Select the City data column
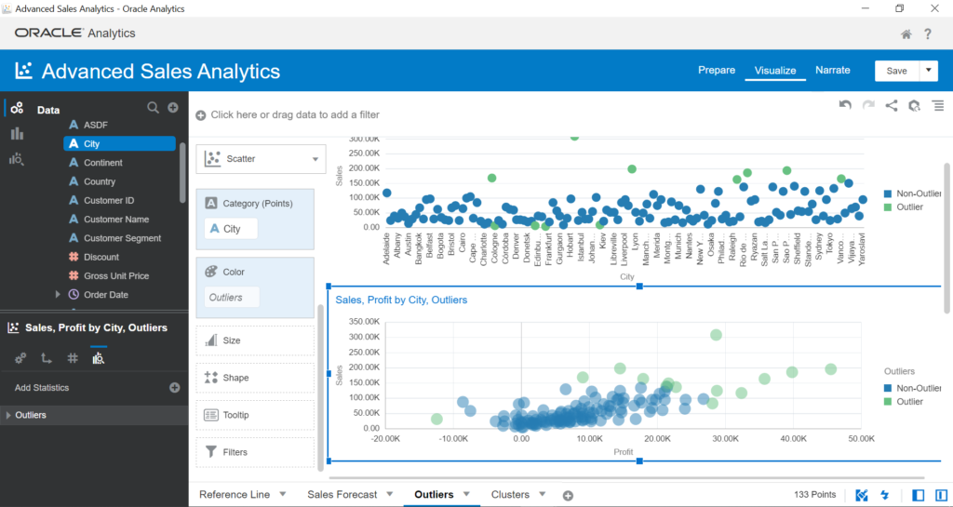953x507 pixels. point(119,143)
